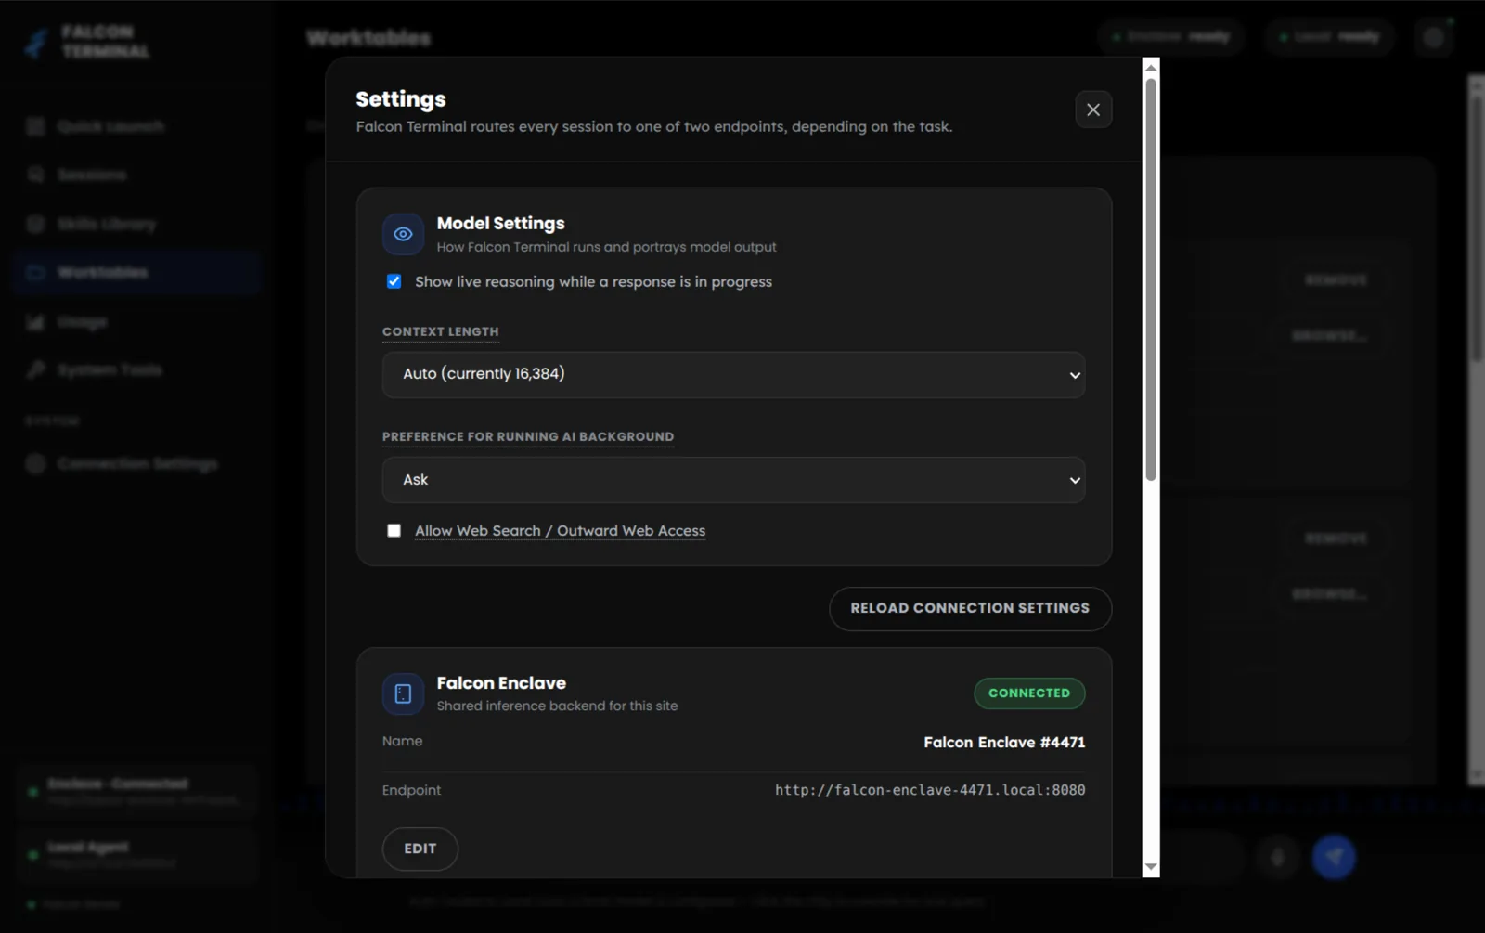Click the dialog scrollbar down arrow

[x=1151, y=867]
